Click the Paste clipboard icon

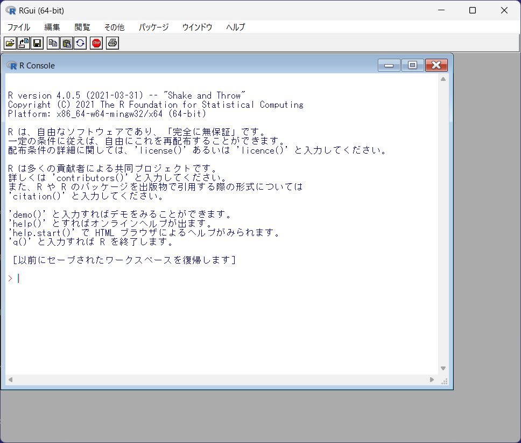[67, 43]
